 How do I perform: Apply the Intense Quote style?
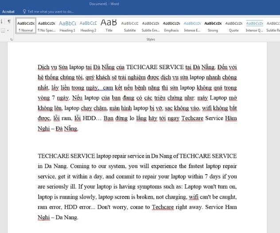coord(254,26)
